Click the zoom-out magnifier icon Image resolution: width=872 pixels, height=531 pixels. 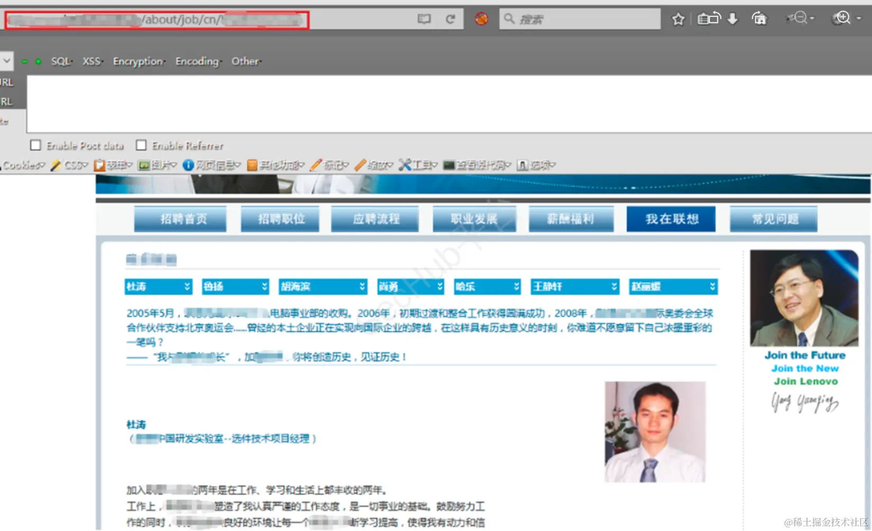pyautogui.click(x=800, y=19)
